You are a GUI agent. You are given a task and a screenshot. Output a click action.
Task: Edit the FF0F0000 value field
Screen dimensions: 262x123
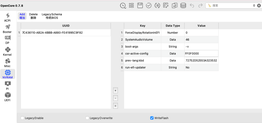pyautogui.click(x=201, y=54)
